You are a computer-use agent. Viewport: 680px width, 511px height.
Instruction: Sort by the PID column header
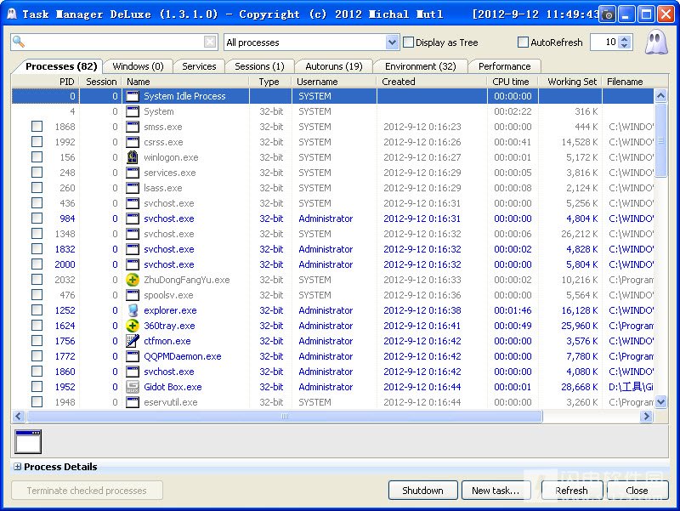click(x=45, y=82)
